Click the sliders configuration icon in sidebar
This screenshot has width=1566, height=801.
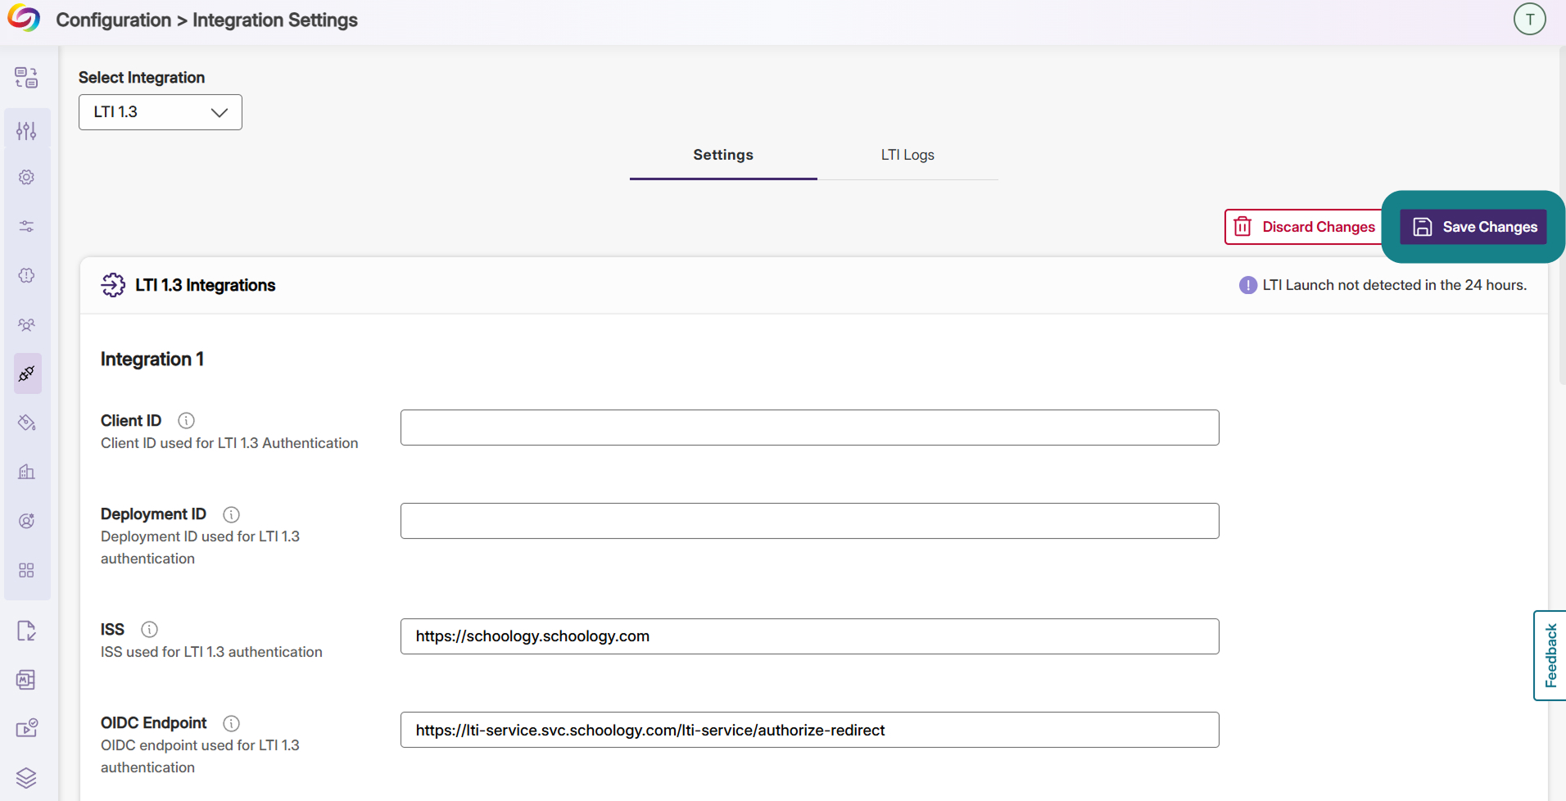pyautogui.click(x=26, y=130)
